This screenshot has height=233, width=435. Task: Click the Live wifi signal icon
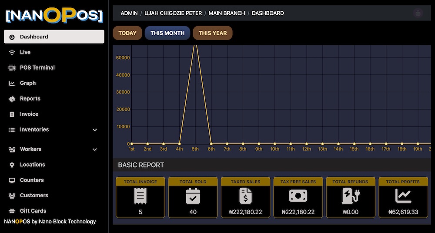pyautogui.click(x=12, y=53)
